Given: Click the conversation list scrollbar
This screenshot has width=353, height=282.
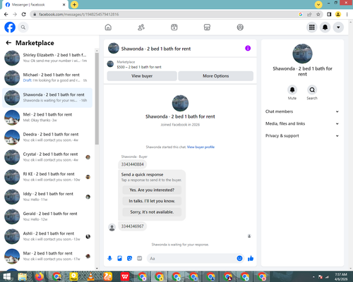Looking at the screenshot, I should 97,99.
